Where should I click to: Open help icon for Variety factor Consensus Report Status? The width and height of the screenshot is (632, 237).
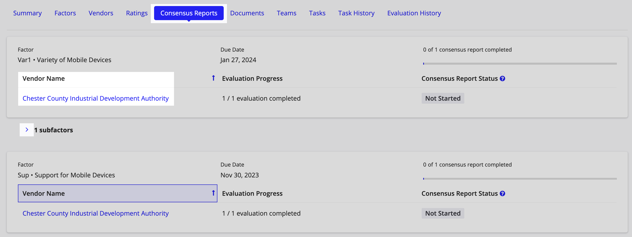[x=502, y=78]
